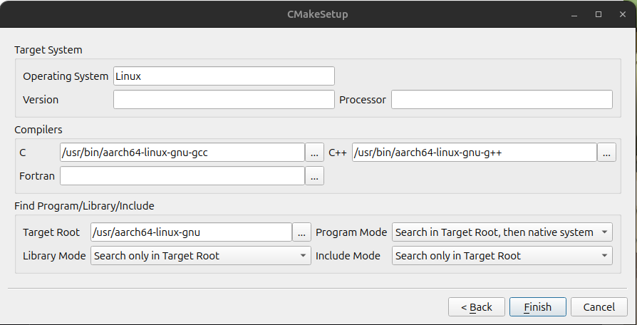Expand the Library Mode dropdown
Screen dimensions: 637x325
pos(201,256)
